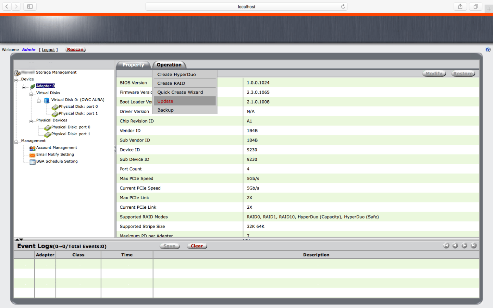Click the Admin username link
Image resolution: width=493 pixels, height=308 pixels.
tap(29, 50)
